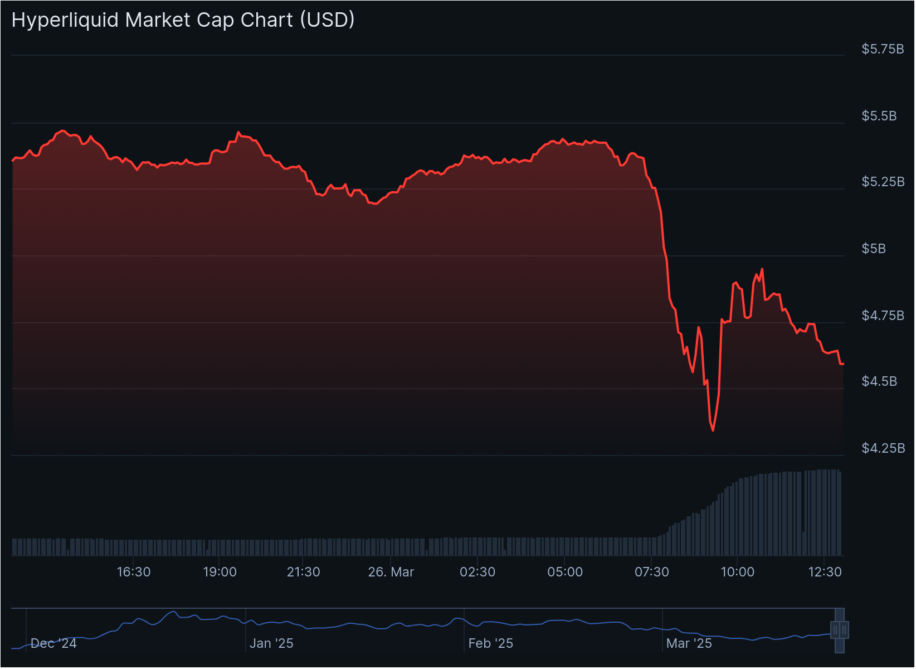Click the $4.75B y-axis label

(883, 316)
